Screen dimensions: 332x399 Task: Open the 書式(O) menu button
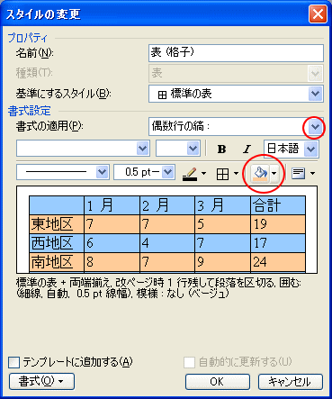coord(41,382)
